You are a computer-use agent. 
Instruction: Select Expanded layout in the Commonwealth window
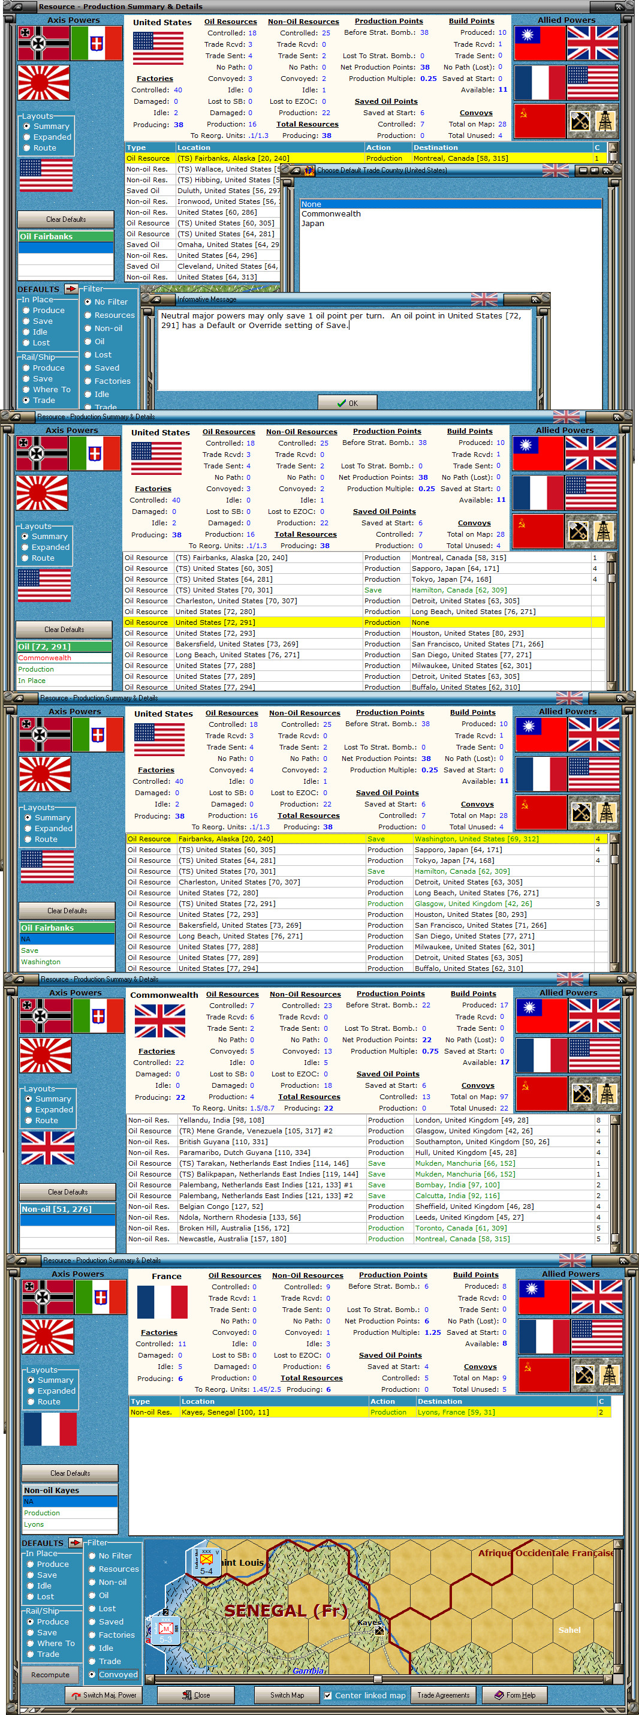coord(49,1110)
